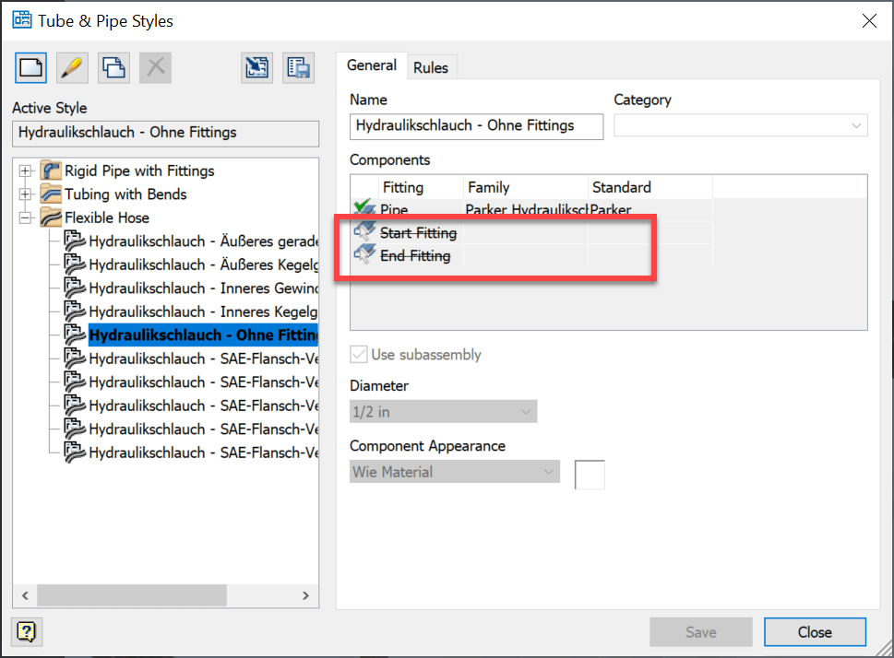Click the Parker Hydraulikschlauch family cell
Screen dimensions: 894x658
click(526, 209)
